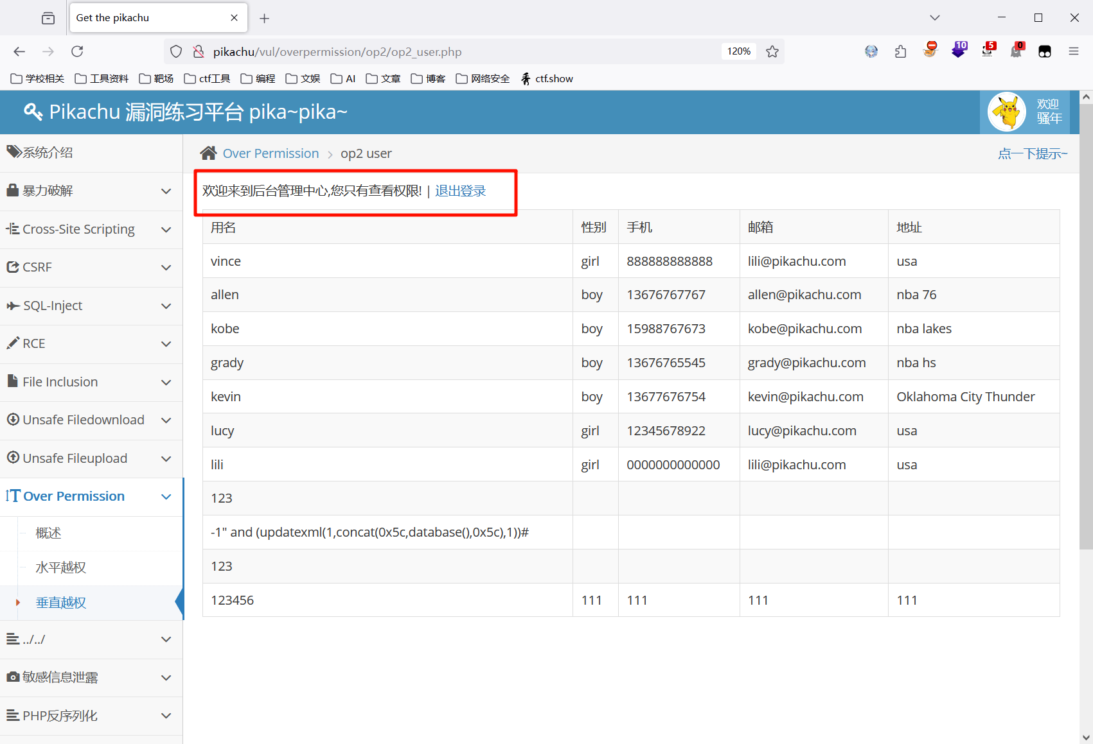This screenshot has width=1093, height=744.
Task: Click the pencil icon beside RCE
Action: coord(13,343)
